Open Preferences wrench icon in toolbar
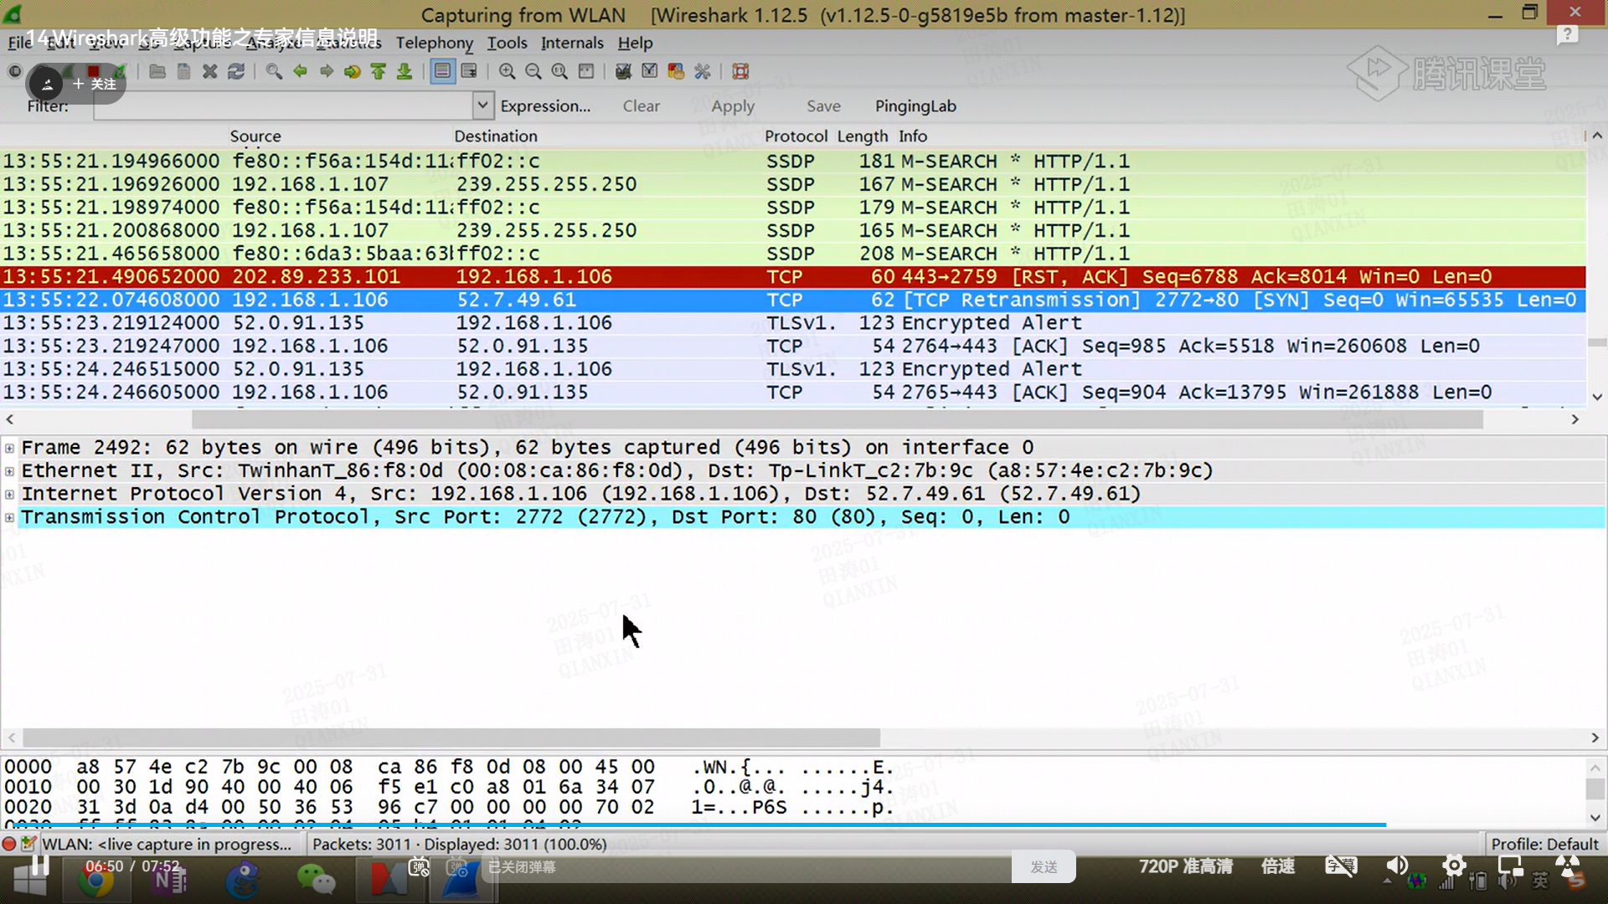 pyautogui.click(x=703, y=71)
